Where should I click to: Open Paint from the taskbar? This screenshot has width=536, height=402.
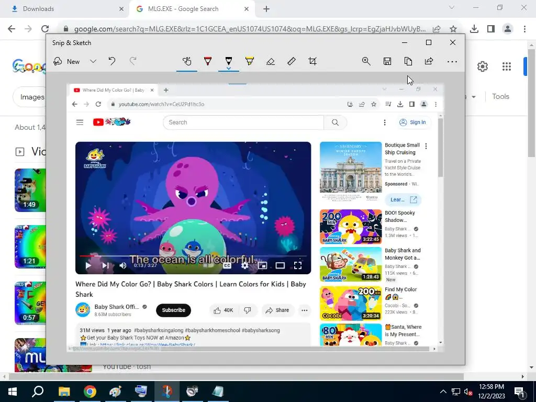116,392
